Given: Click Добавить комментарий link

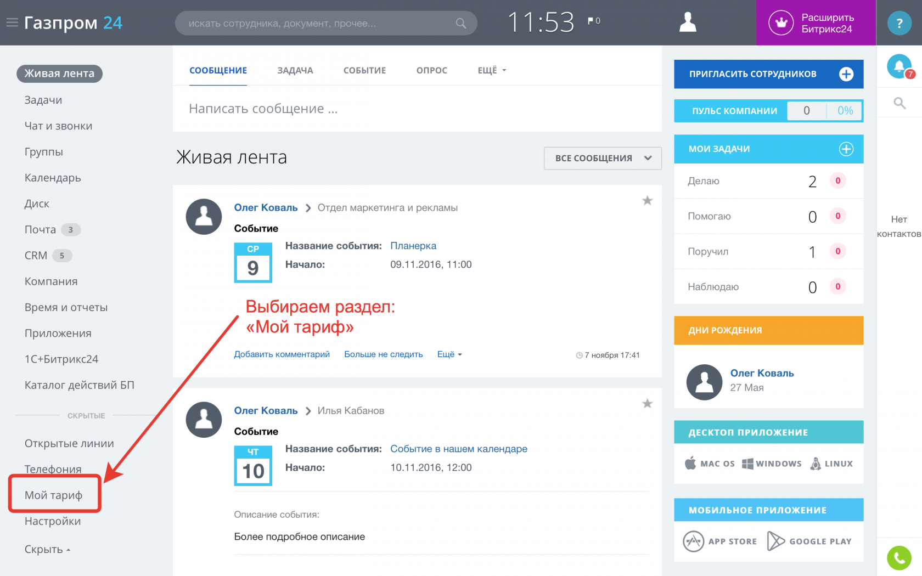Looking at the screenshot, I should pos(282,354).
